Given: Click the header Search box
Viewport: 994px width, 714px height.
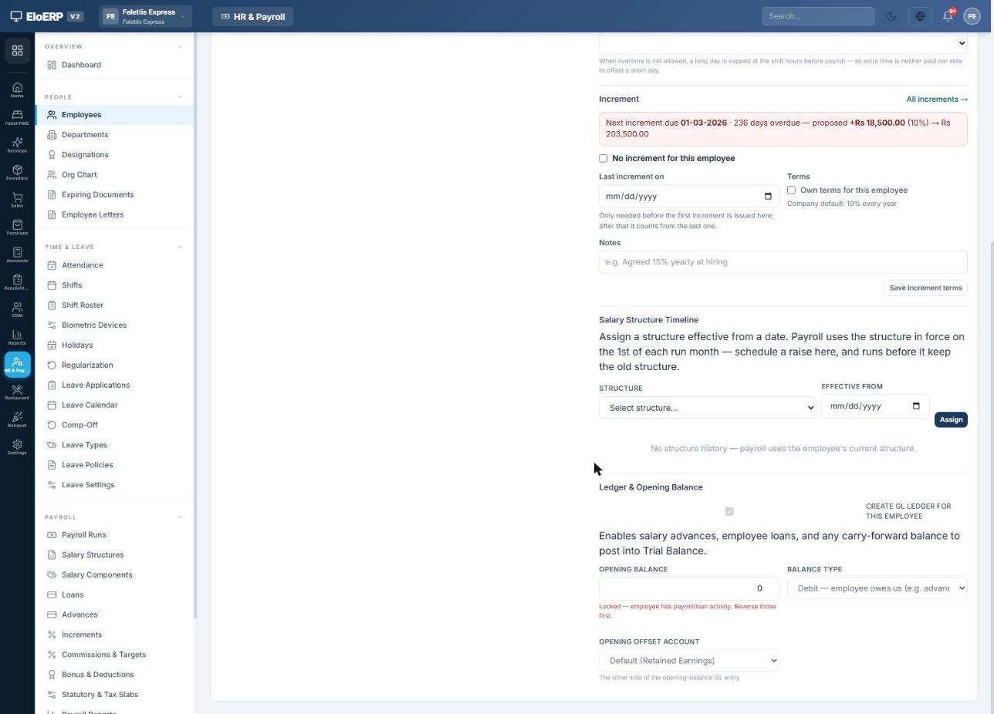Looking at the screenshot, I should coord(818,16).
